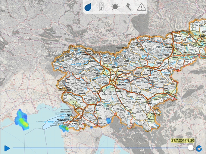The width and height of the screenshot is (206, 154).
Task: Click the radar rain cell on the Piran coast
Action: (x=64, y=128)
